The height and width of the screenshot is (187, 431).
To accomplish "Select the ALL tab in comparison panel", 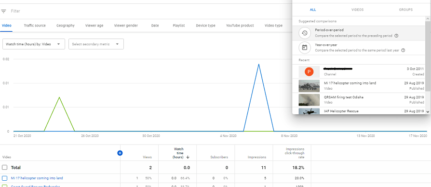I will tap(313, 10).
